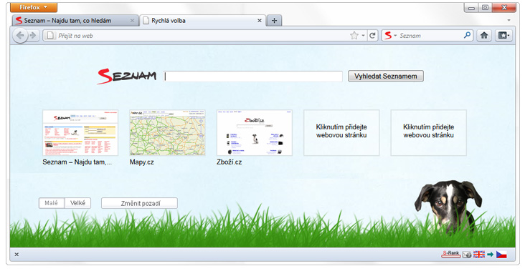Open the Mapy.cz speed dial thumbnail
The width and height of the screenshot is (525, 271).
tap(167, 133)
